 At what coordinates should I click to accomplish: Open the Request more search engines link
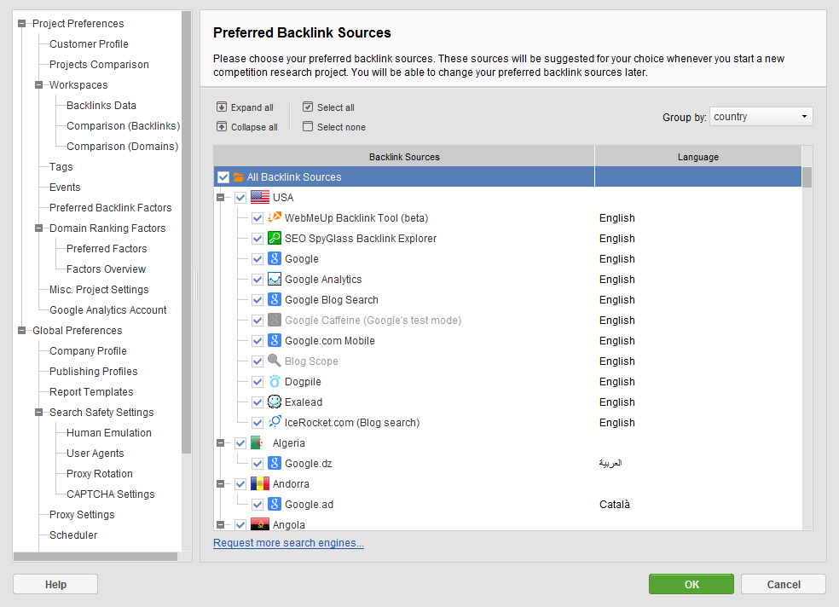[288, 543]
